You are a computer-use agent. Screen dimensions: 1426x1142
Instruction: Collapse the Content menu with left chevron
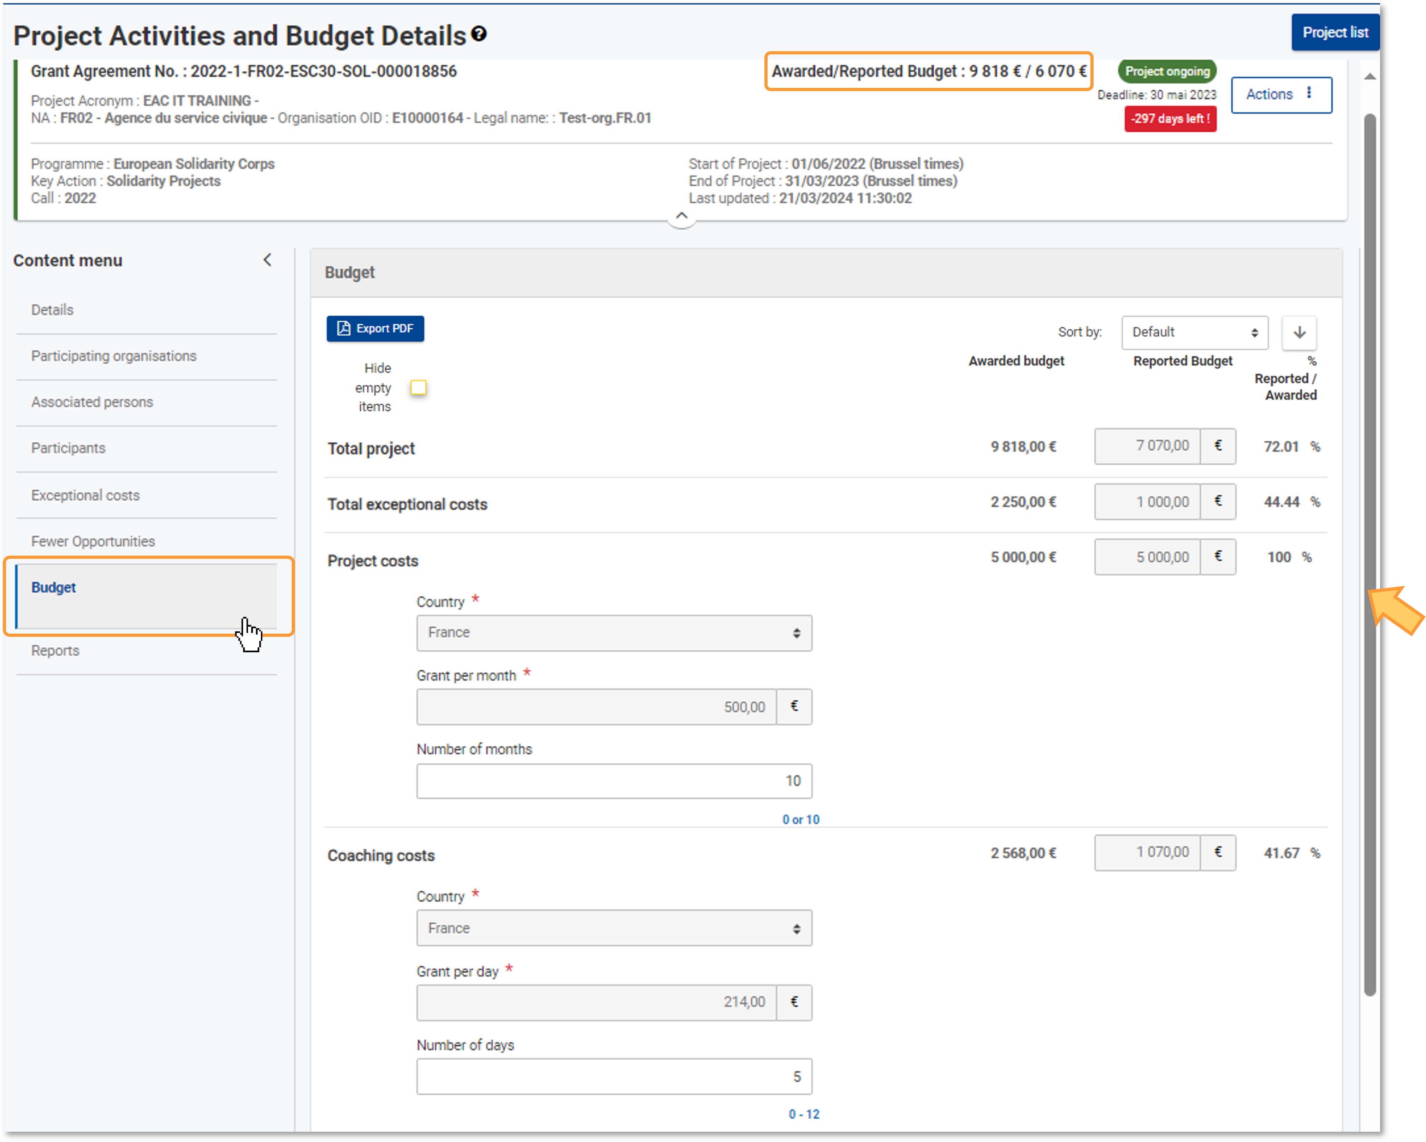[x=267, y=260]
